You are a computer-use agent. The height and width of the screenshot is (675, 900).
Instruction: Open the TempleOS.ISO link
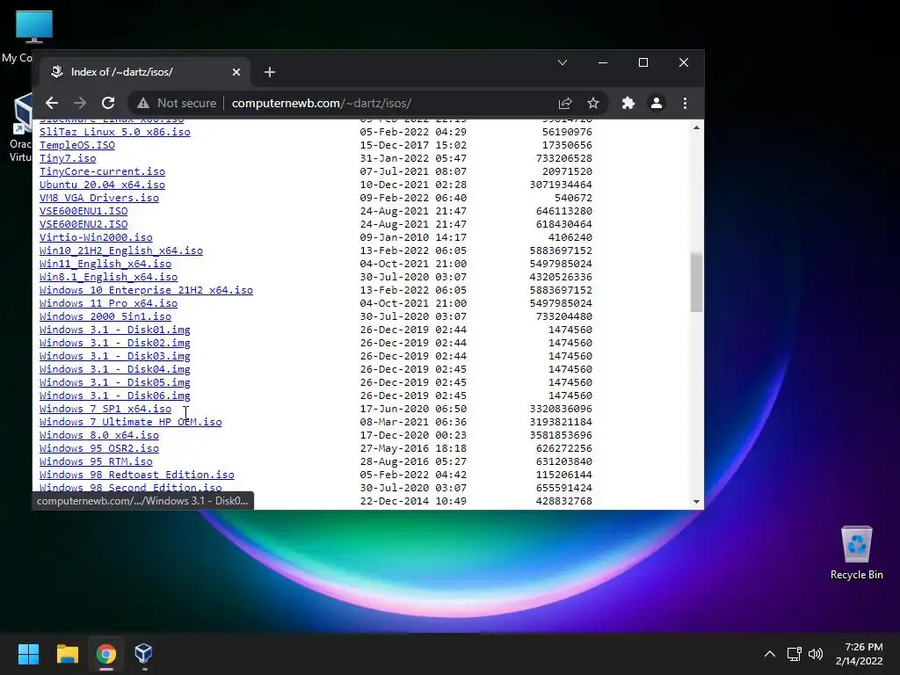[77, 145]
